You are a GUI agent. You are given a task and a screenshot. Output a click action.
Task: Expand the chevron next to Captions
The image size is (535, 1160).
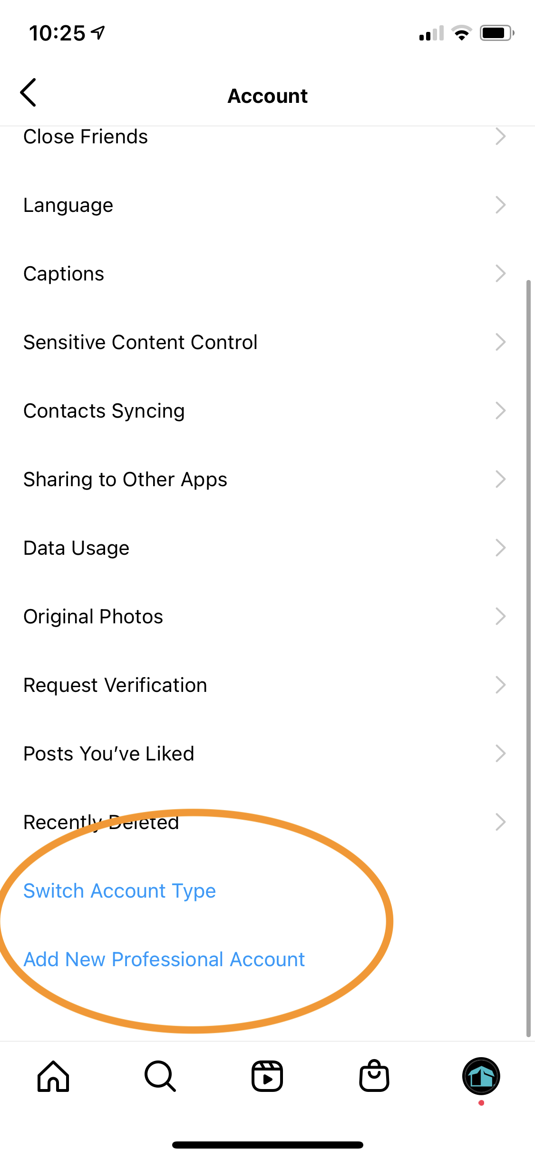(x=500, y=274)
